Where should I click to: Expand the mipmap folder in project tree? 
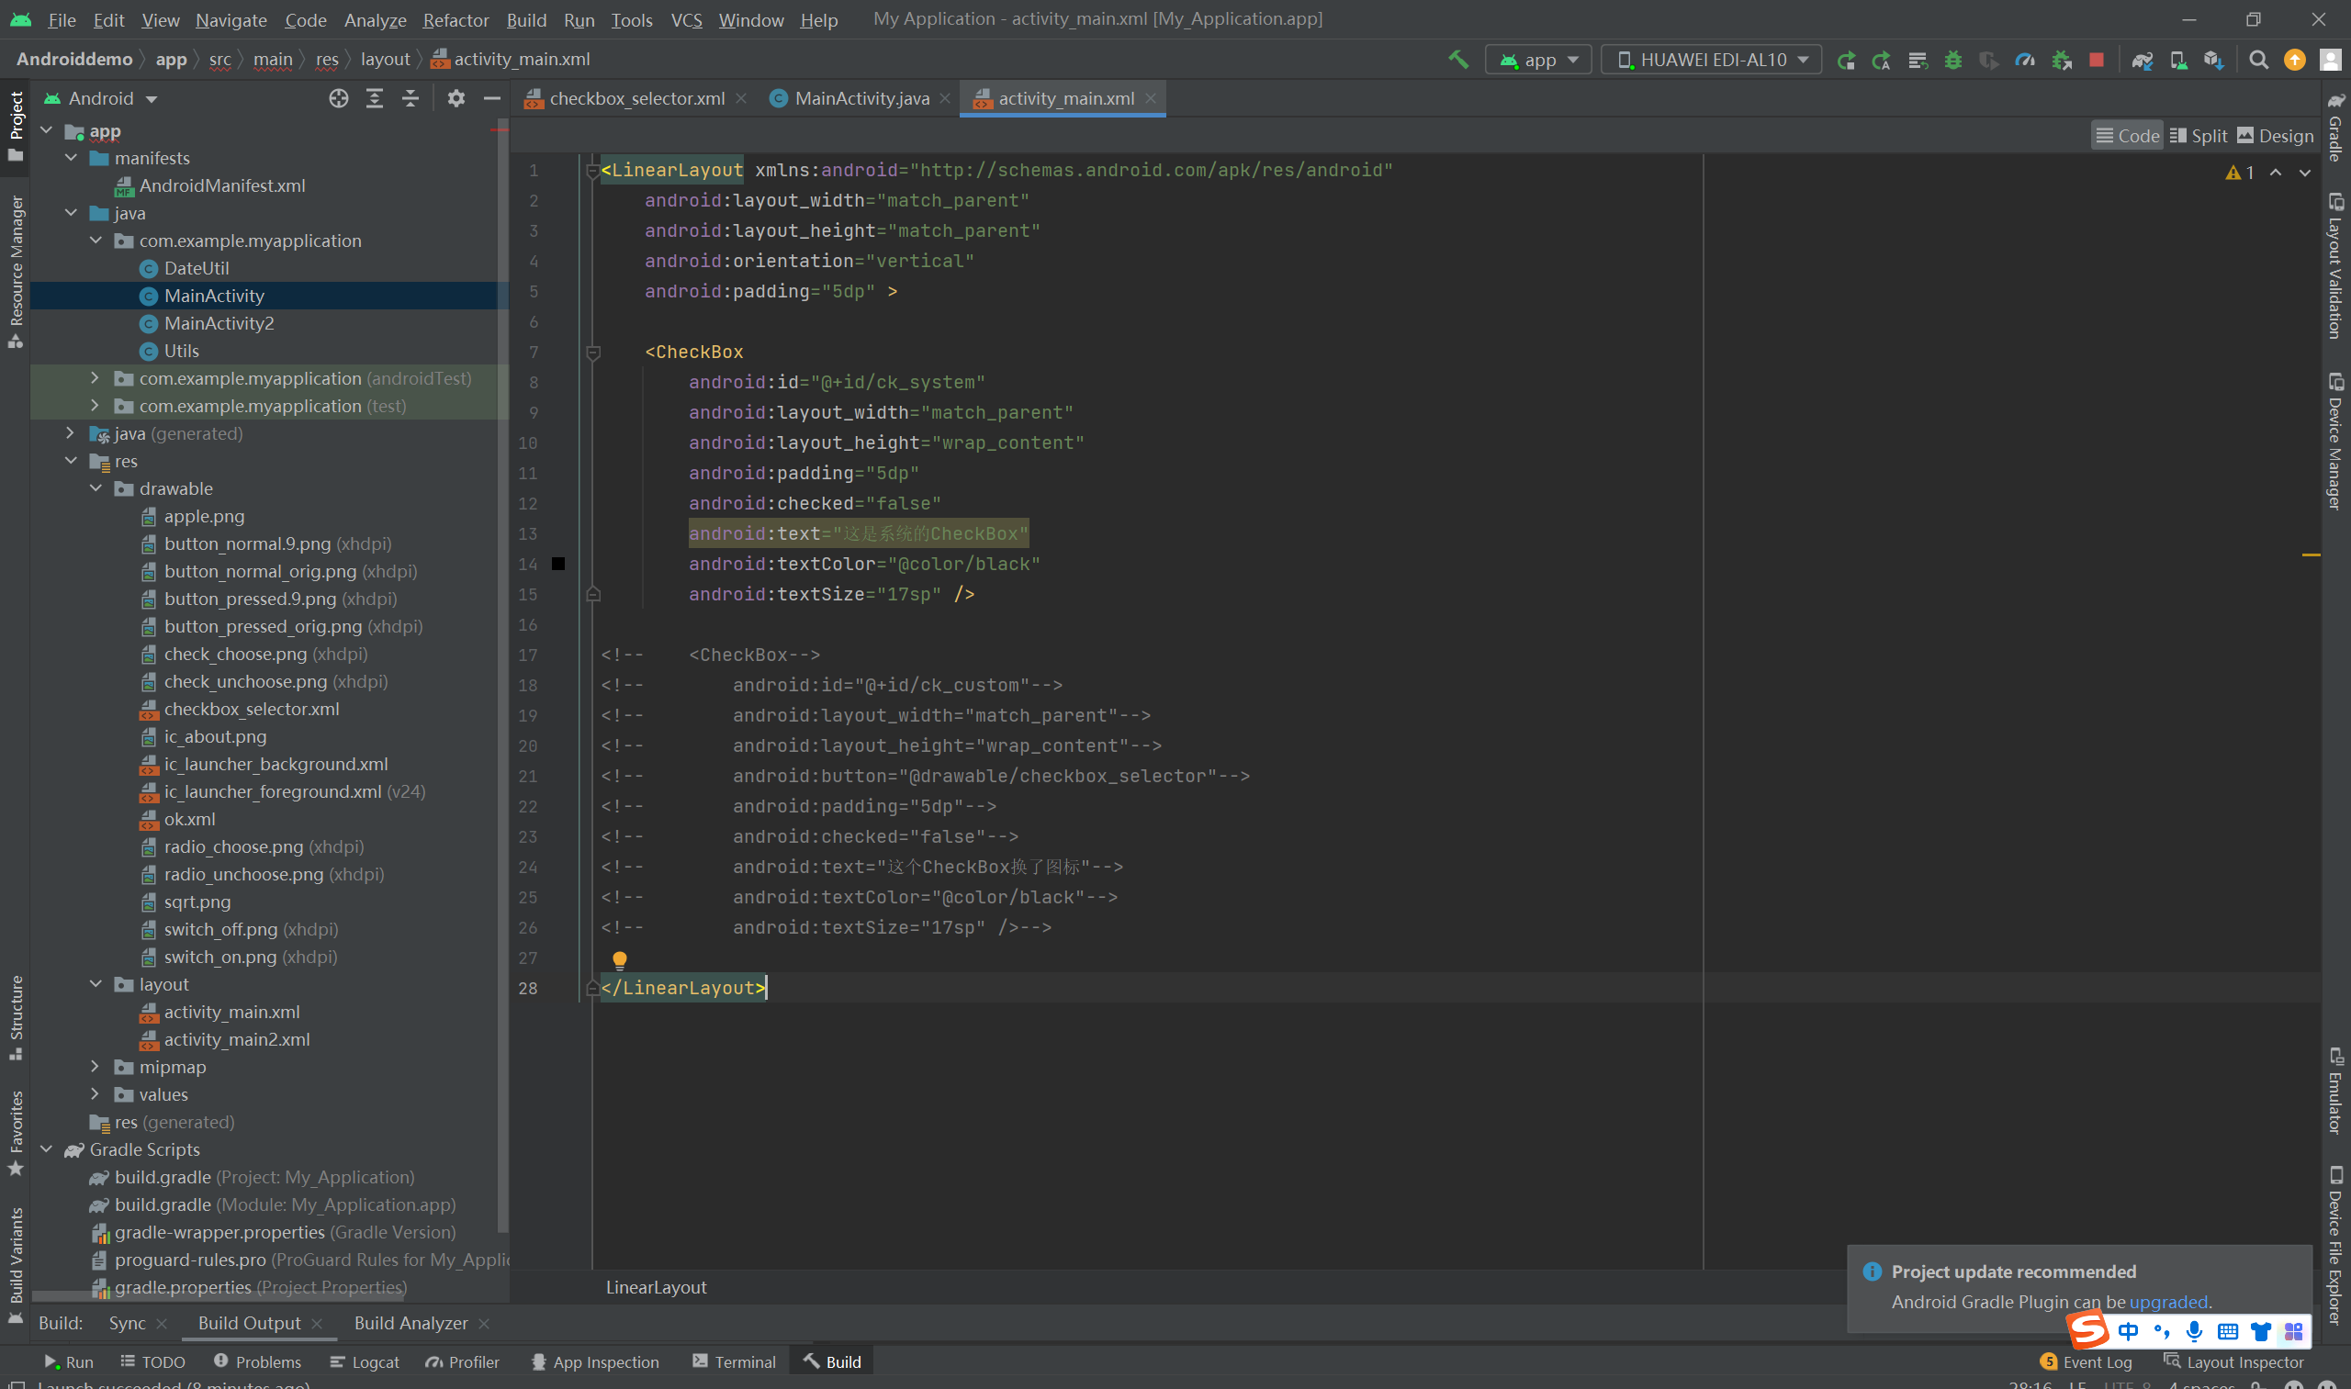tap(96, 1067)
